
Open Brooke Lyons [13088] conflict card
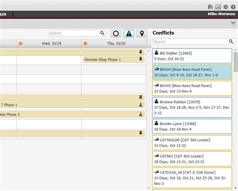tap(192, 126)
